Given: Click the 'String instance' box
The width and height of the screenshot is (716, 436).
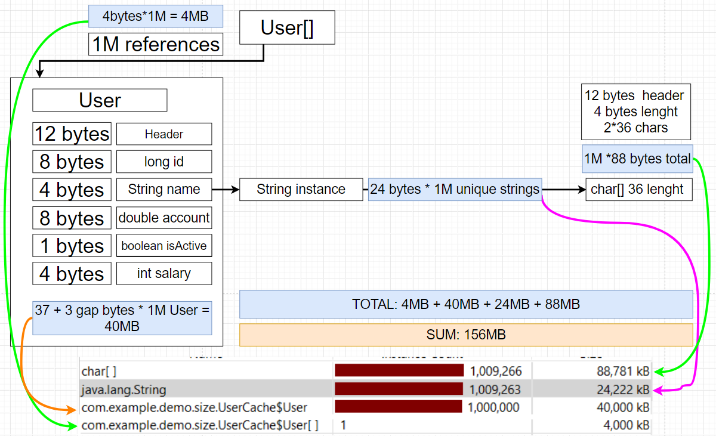Looking at the screenshot, I should (301, 190).
